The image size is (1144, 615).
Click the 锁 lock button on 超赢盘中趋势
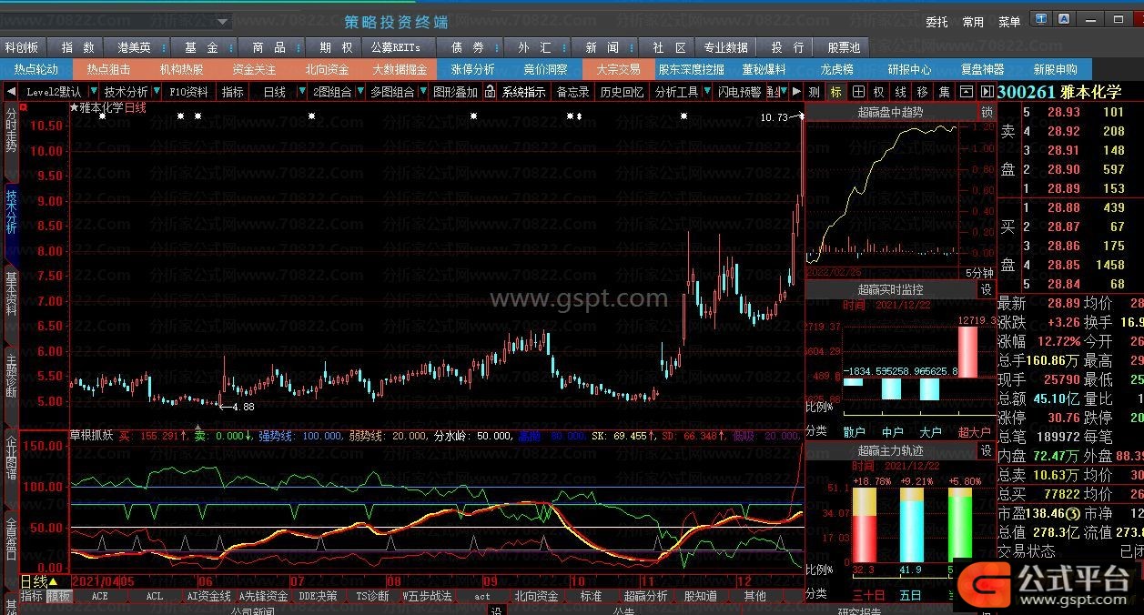[987, 112]
